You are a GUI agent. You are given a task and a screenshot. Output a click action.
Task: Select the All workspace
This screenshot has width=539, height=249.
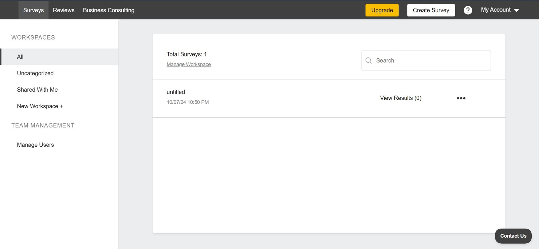pyautogui.click(x=59, y=57)
